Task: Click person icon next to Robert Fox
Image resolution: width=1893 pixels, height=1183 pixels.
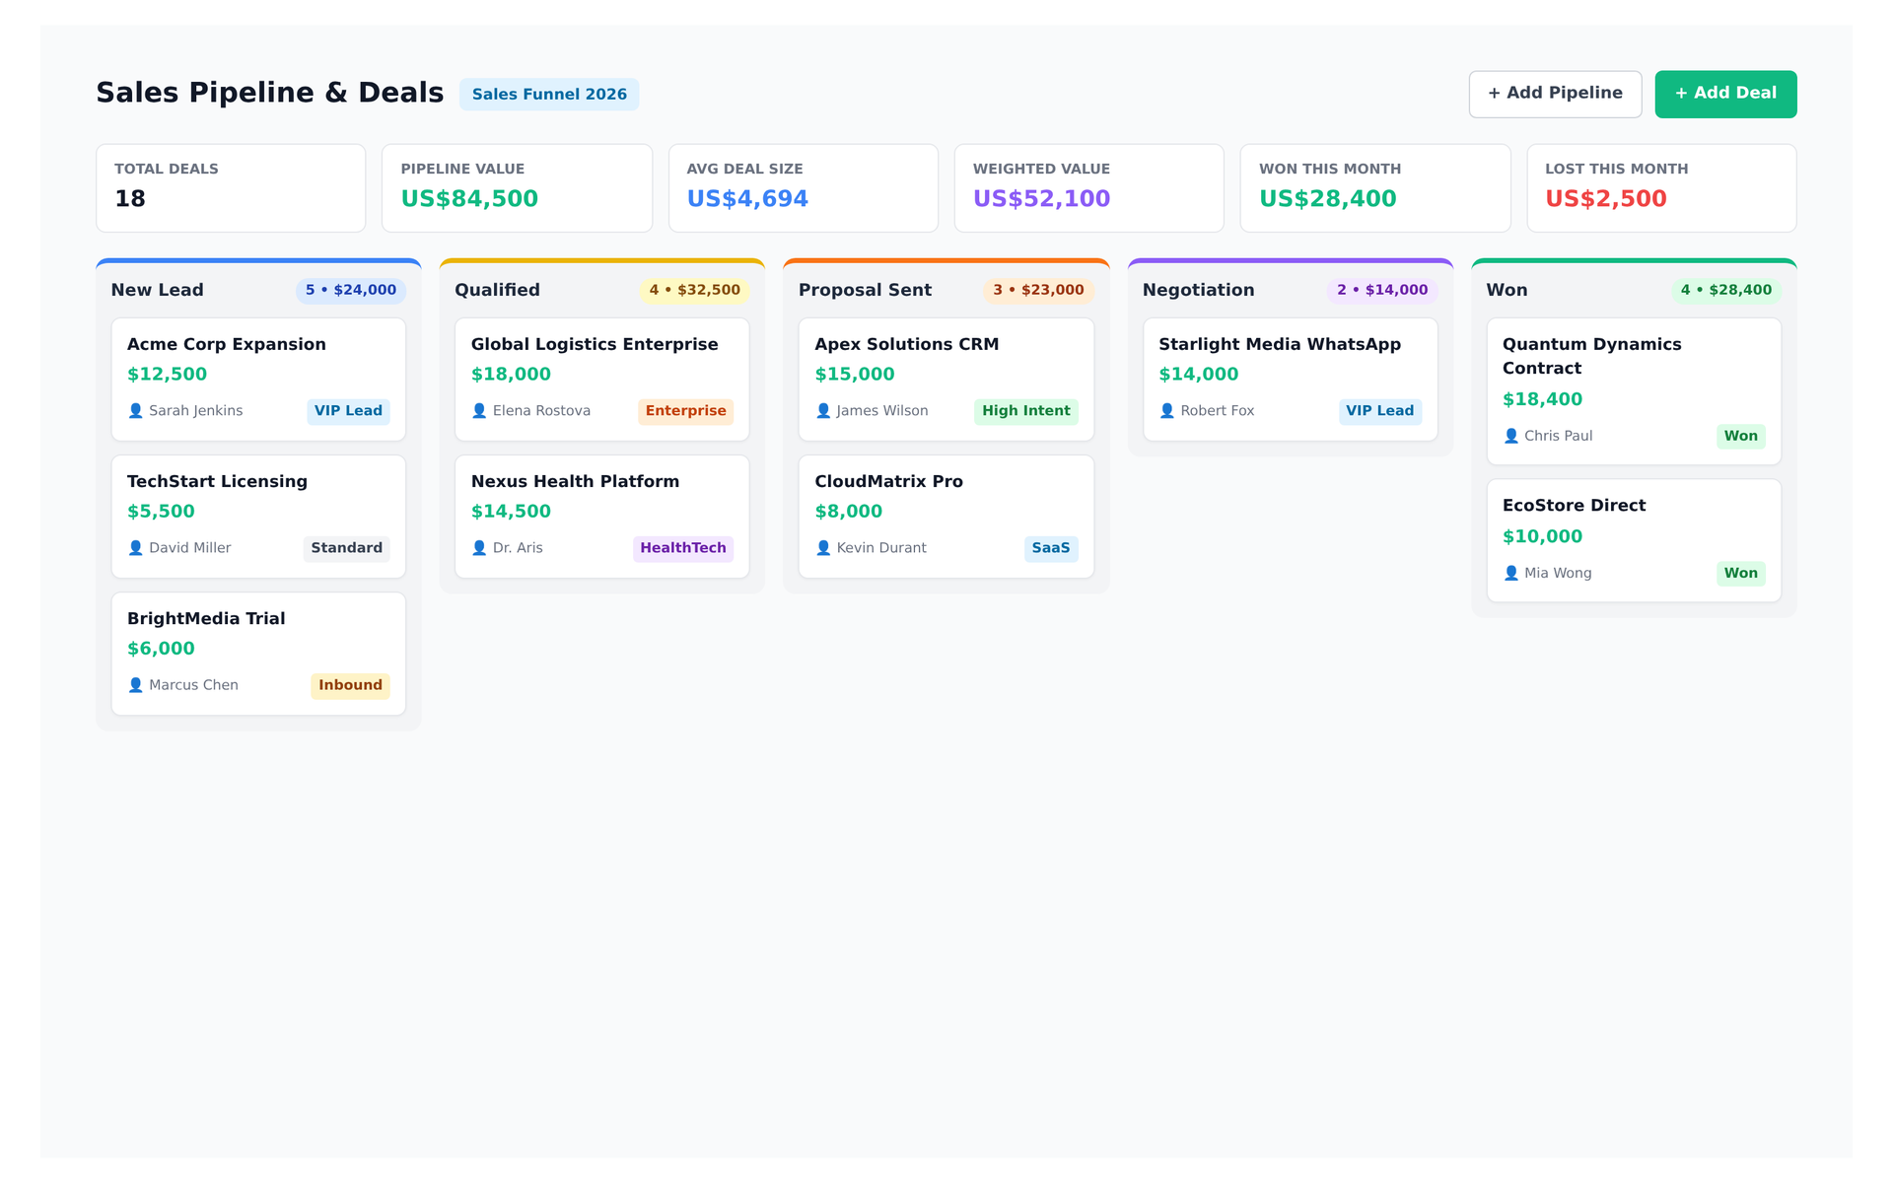Action: [x=1167, y=411]
